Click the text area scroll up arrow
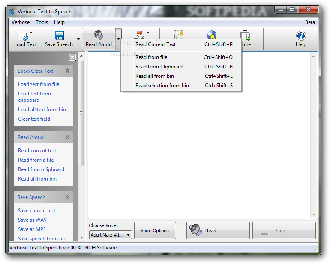330x264 pixels. [x=314, y=56]
